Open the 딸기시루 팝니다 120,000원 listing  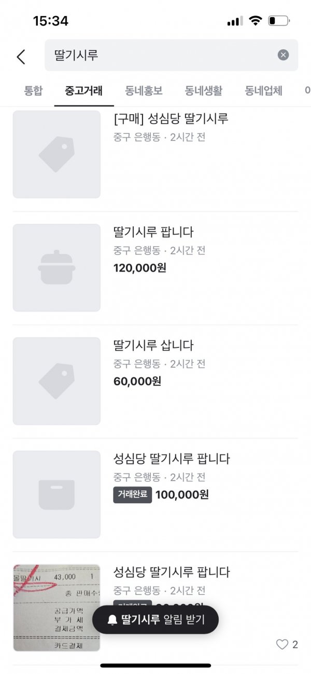tap(153, 232)
